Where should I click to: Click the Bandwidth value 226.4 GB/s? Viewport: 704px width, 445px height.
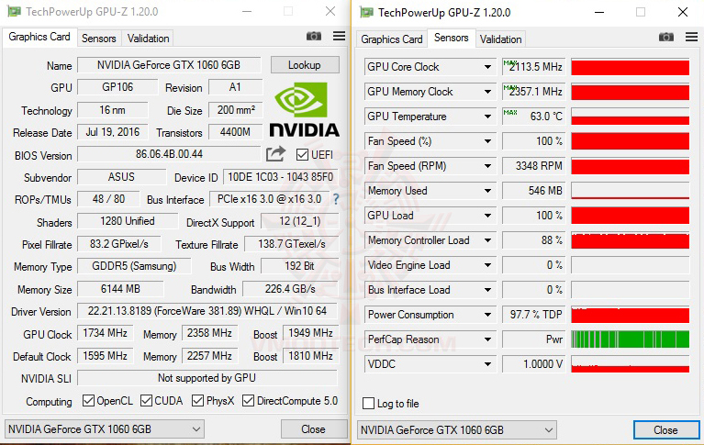[x=290, y=289]
